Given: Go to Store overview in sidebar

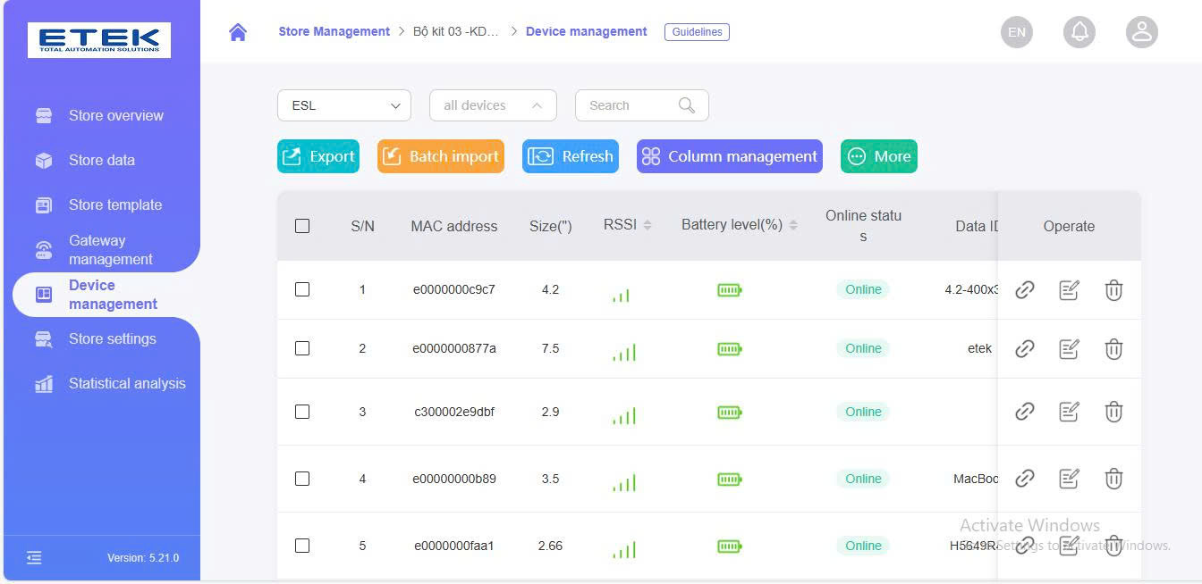Looking at the screenshot, I should (x=115, y=115).
